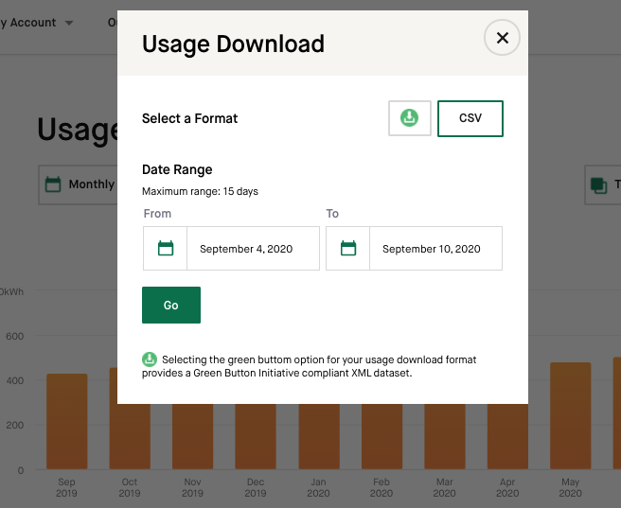Click the calendar icon beside Monthly
The width and height of the screenshot is (621, 508).
(x=53, y=184)
